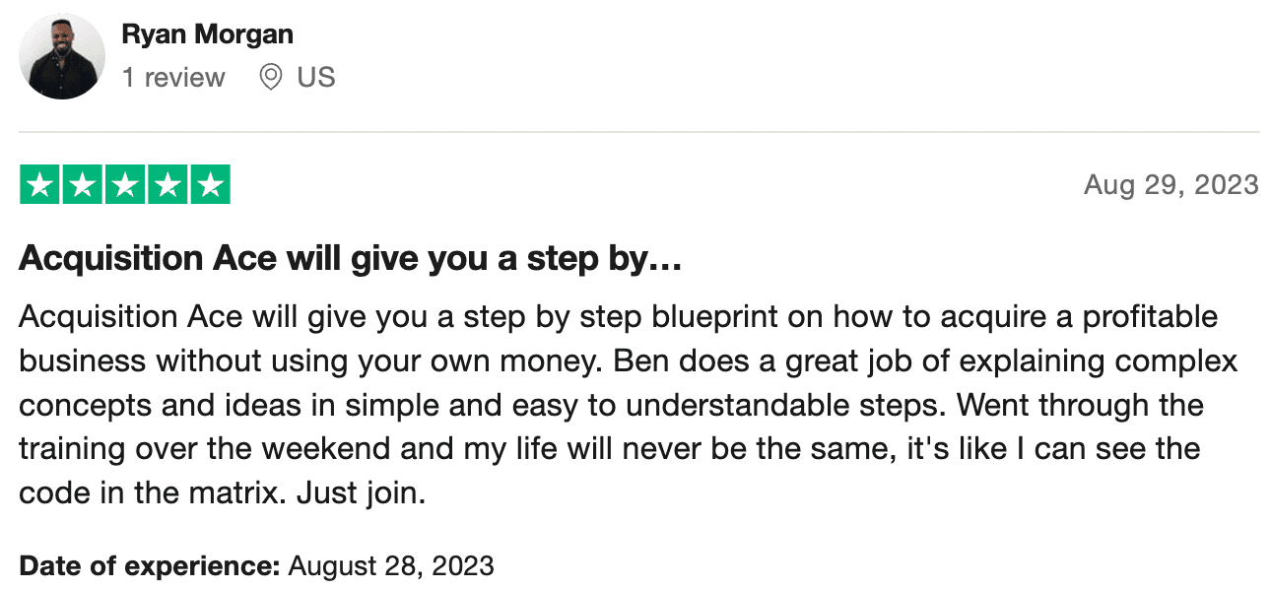The width and height of the screenshot is (1271, 589).
Task: Click the first green rating star
Action: click(x=40, y=184)
